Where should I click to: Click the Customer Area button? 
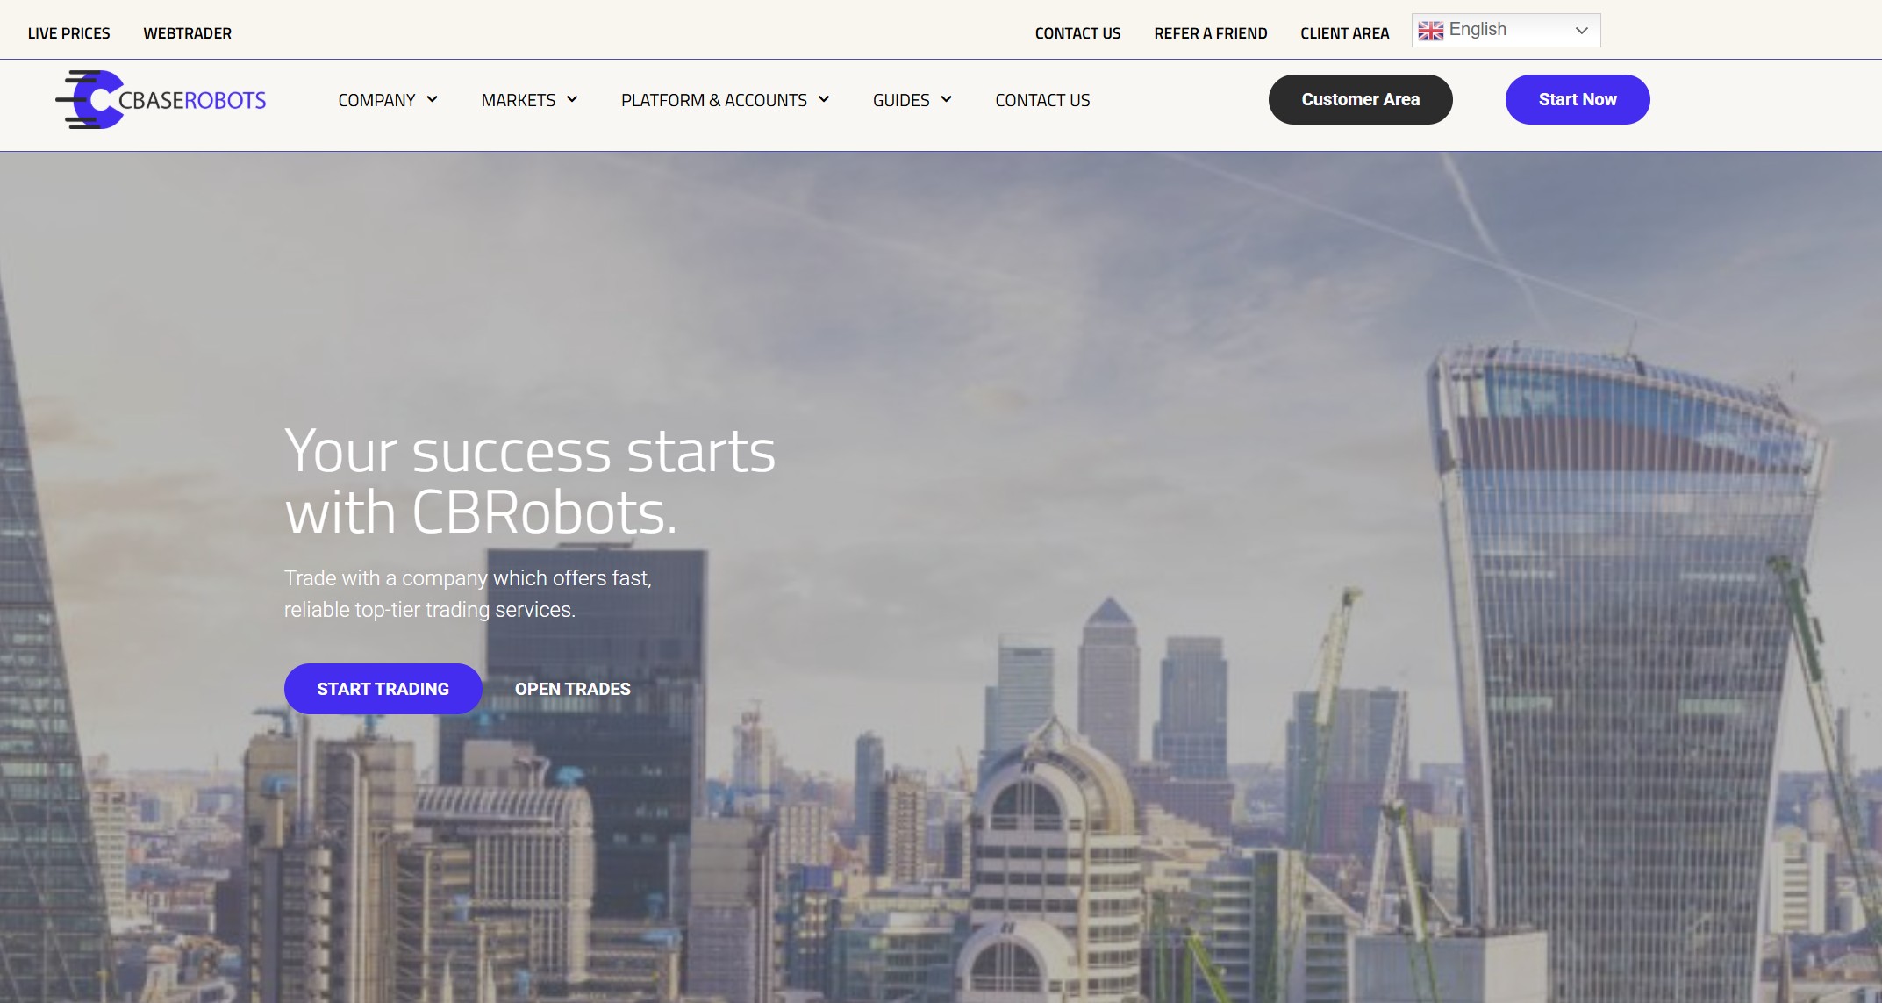point(1360,99)
